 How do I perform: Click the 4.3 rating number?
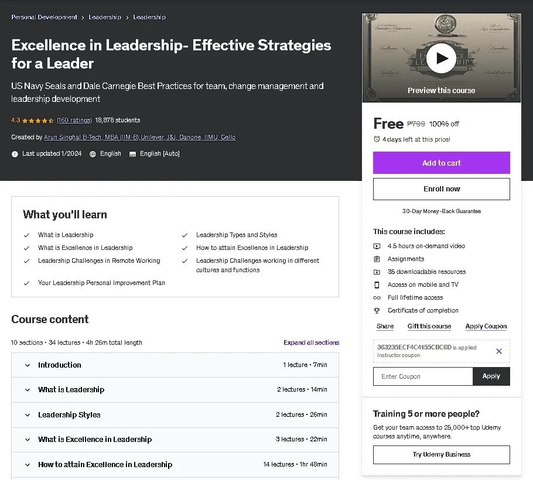(15, 120)
